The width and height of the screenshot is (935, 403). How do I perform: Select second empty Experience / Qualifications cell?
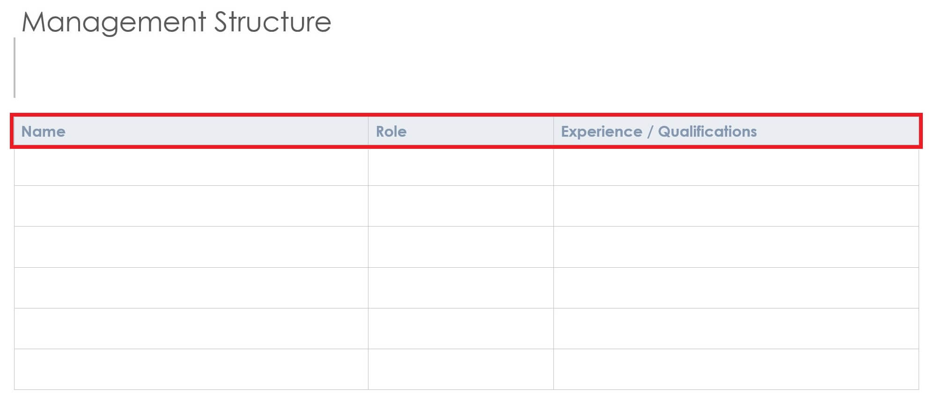pos(736,206)
